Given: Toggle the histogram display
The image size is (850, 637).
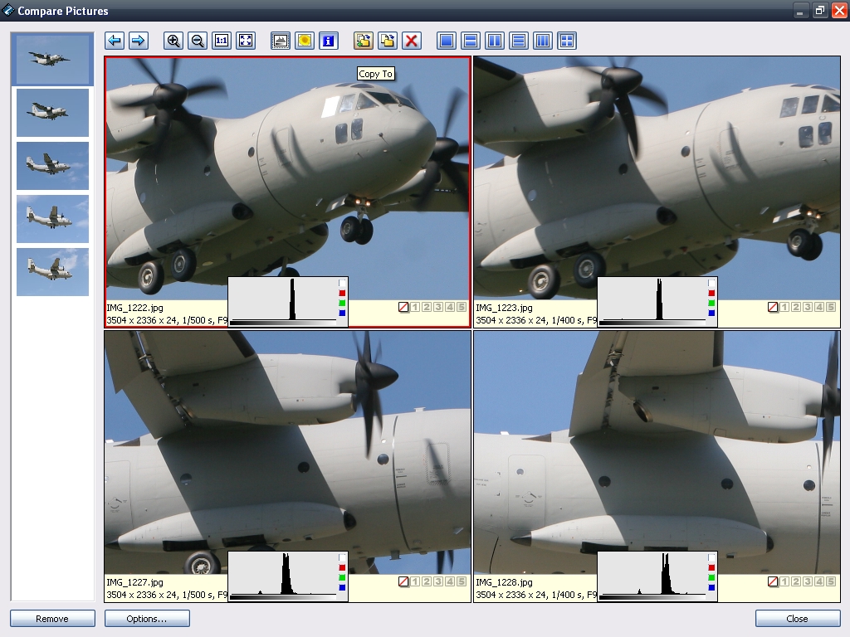Looking at the screenshot, I should (x=281, y=41).
